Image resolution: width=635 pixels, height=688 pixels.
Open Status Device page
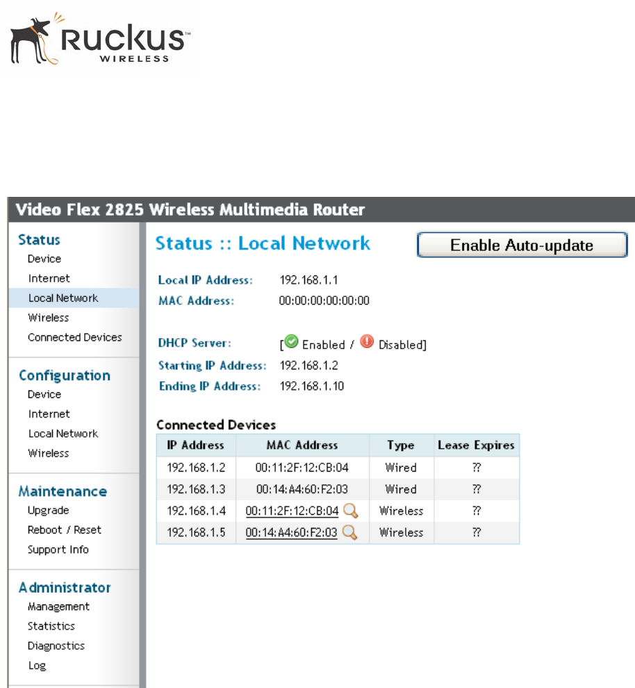click(44, 259)
